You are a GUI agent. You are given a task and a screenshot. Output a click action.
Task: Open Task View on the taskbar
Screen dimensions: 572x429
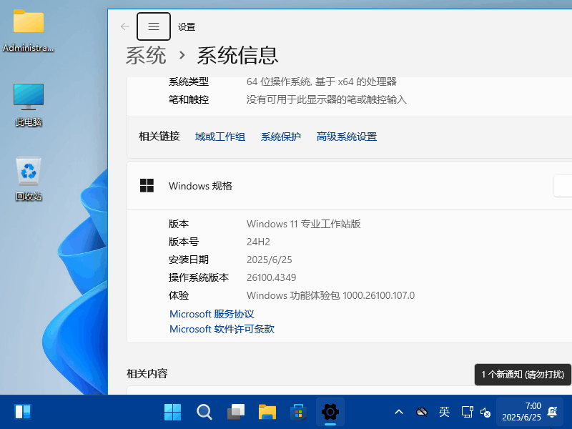236,412
